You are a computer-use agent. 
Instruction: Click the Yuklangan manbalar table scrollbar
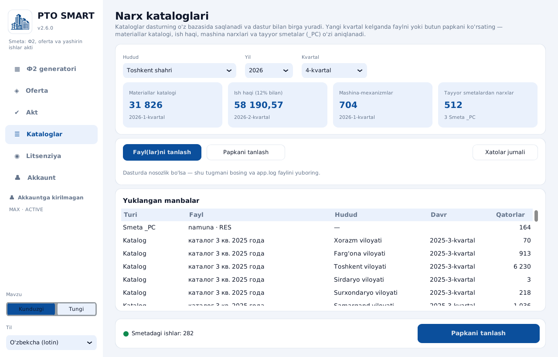click(536, 216)
